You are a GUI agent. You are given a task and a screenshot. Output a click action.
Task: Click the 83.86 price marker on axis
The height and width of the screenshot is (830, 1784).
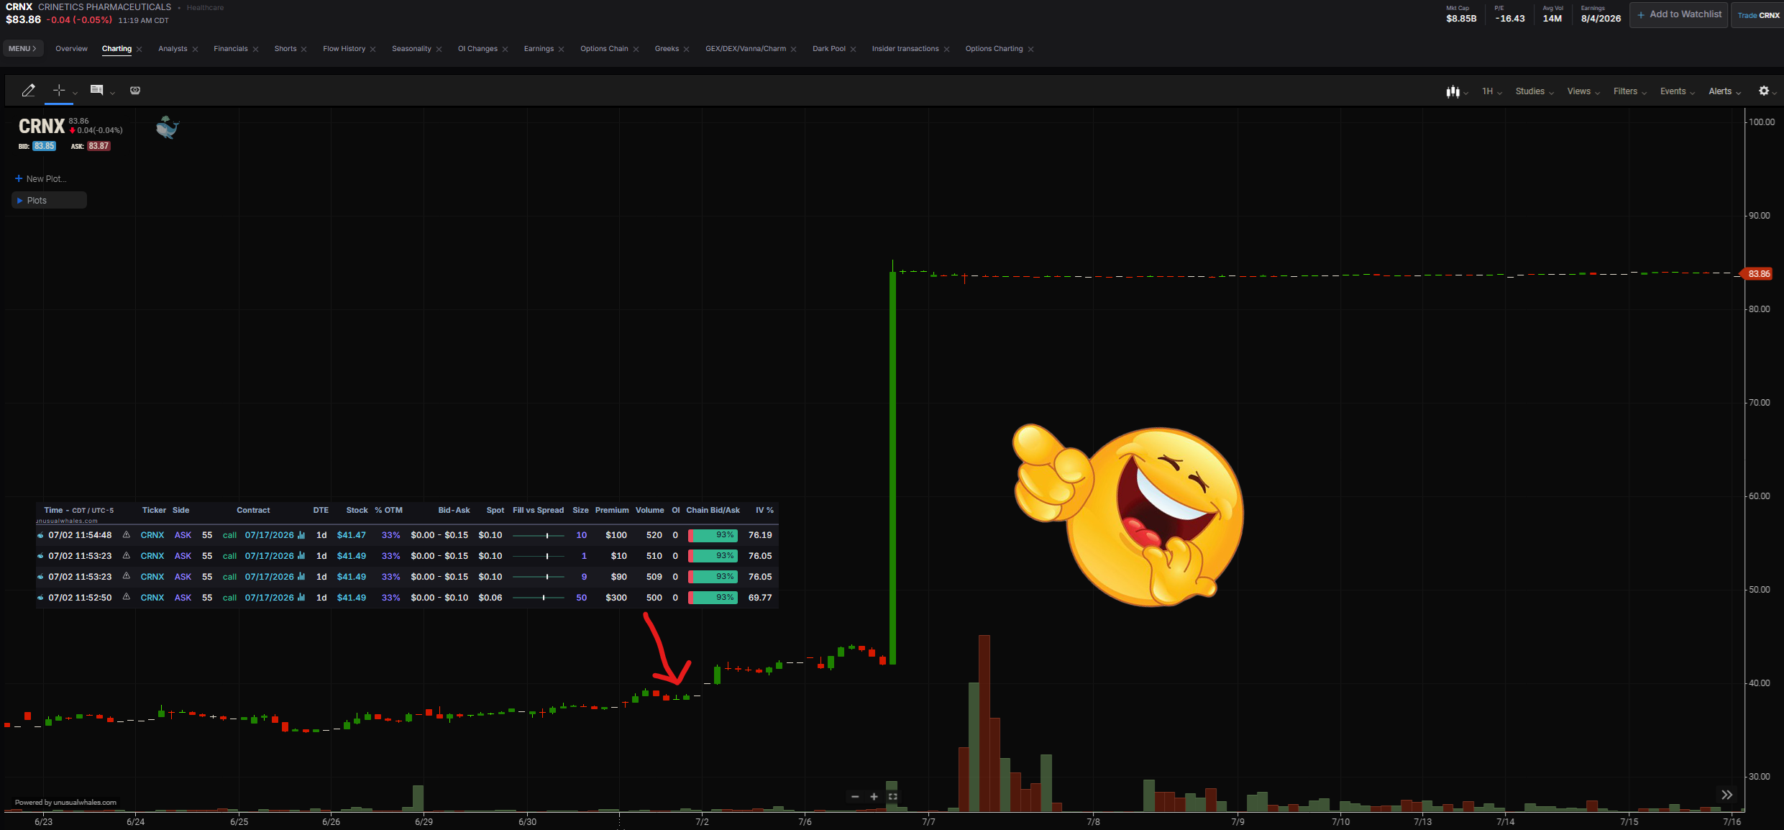click(x=1756, y=274)
